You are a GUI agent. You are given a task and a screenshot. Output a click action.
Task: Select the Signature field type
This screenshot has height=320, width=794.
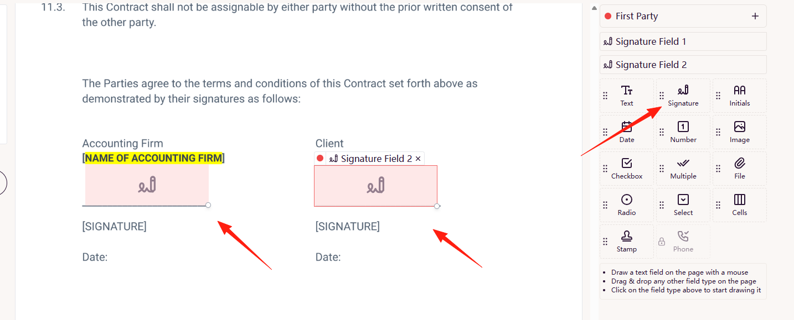(683, 96)
